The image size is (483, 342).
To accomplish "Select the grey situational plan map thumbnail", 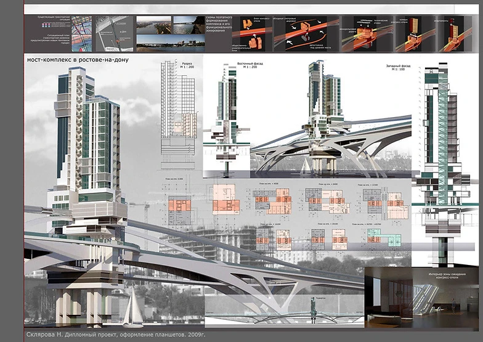I will click(x=115, y=34).
